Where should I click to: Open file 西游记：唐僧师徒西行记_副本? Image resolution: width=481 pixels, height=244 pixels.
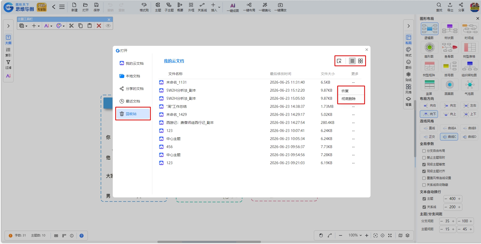(190, 123)
